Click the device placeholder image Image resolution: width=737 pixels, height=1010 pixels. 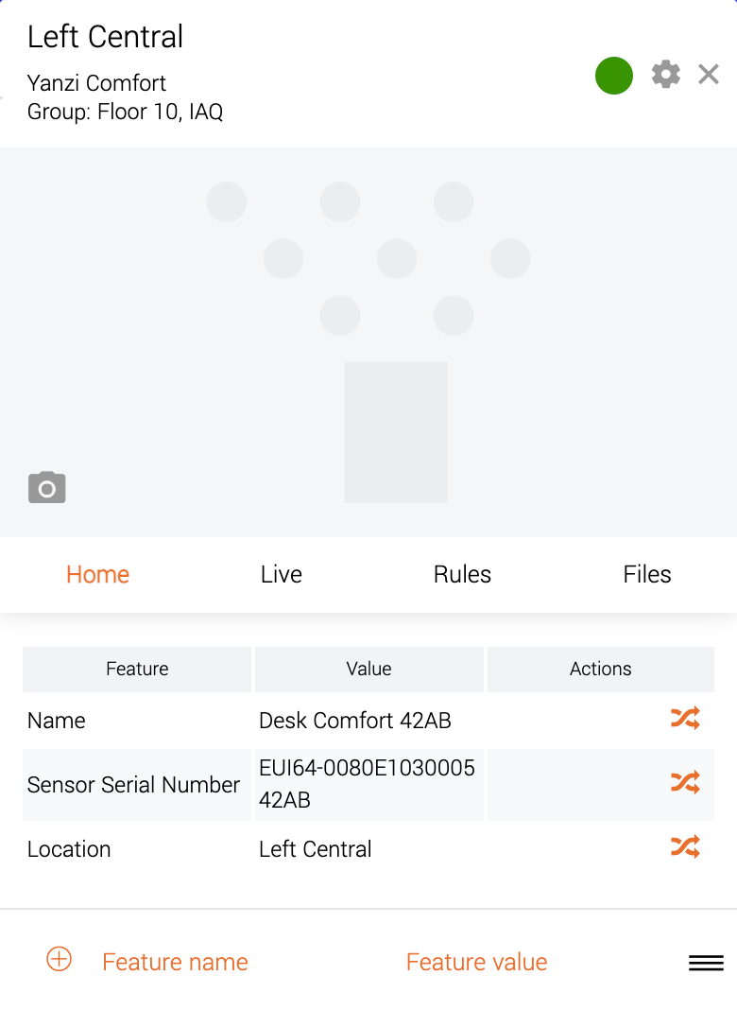[368, 342]
